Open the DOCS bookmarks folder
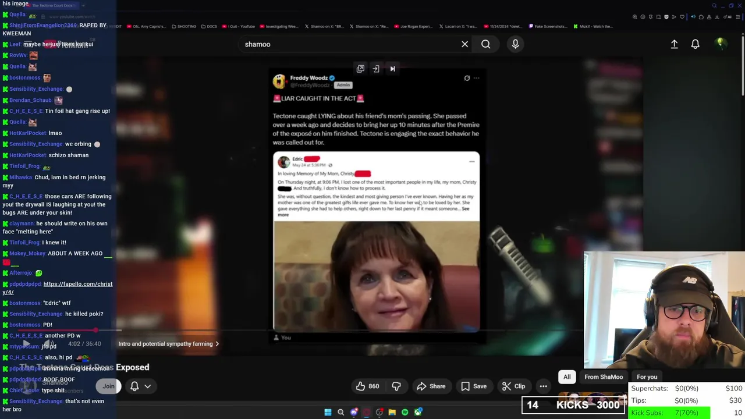Viewport: 745px width, 419px height. [209, 26]
